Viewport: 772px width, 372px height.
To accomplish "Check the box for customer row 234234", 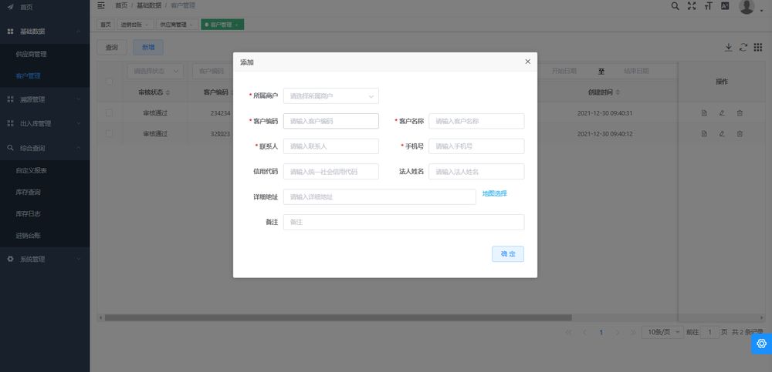I will click(110, 113).
